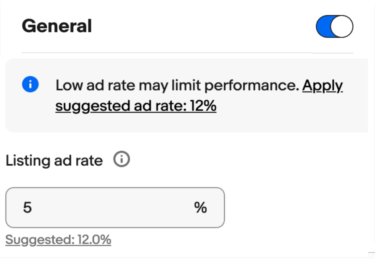The height and width of the screenshot is (259, 375).
Task: Click the Suggested: 12.0% link
Action: [x=58, y=240]
